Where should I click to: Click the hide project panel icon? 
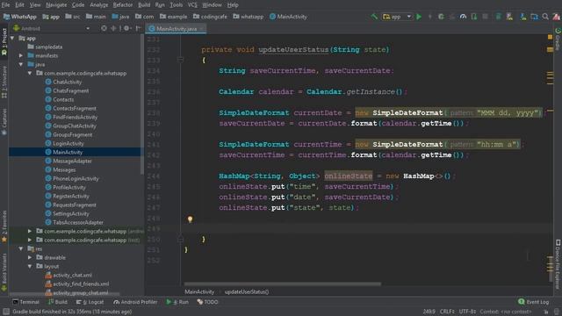point(138,28)
